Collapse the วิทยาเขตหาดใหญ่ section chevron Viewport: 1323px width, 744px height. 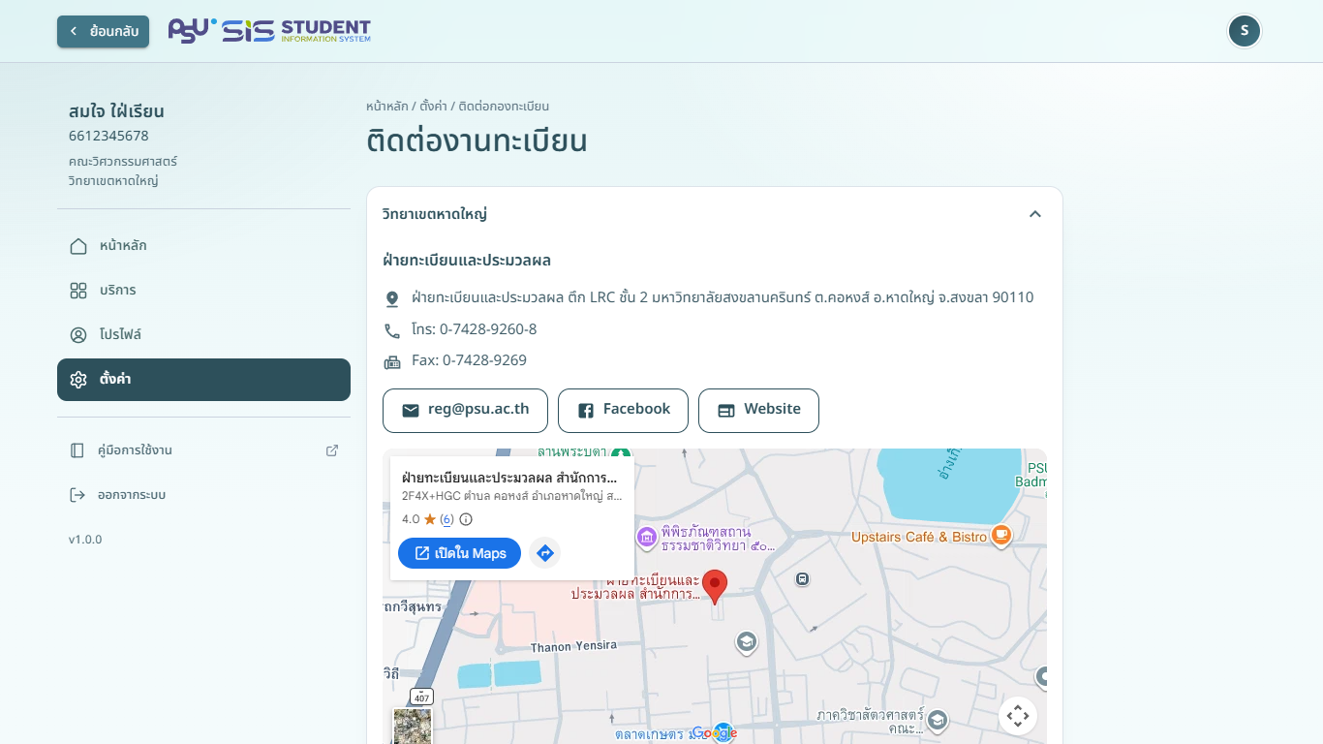point(1035,214)
